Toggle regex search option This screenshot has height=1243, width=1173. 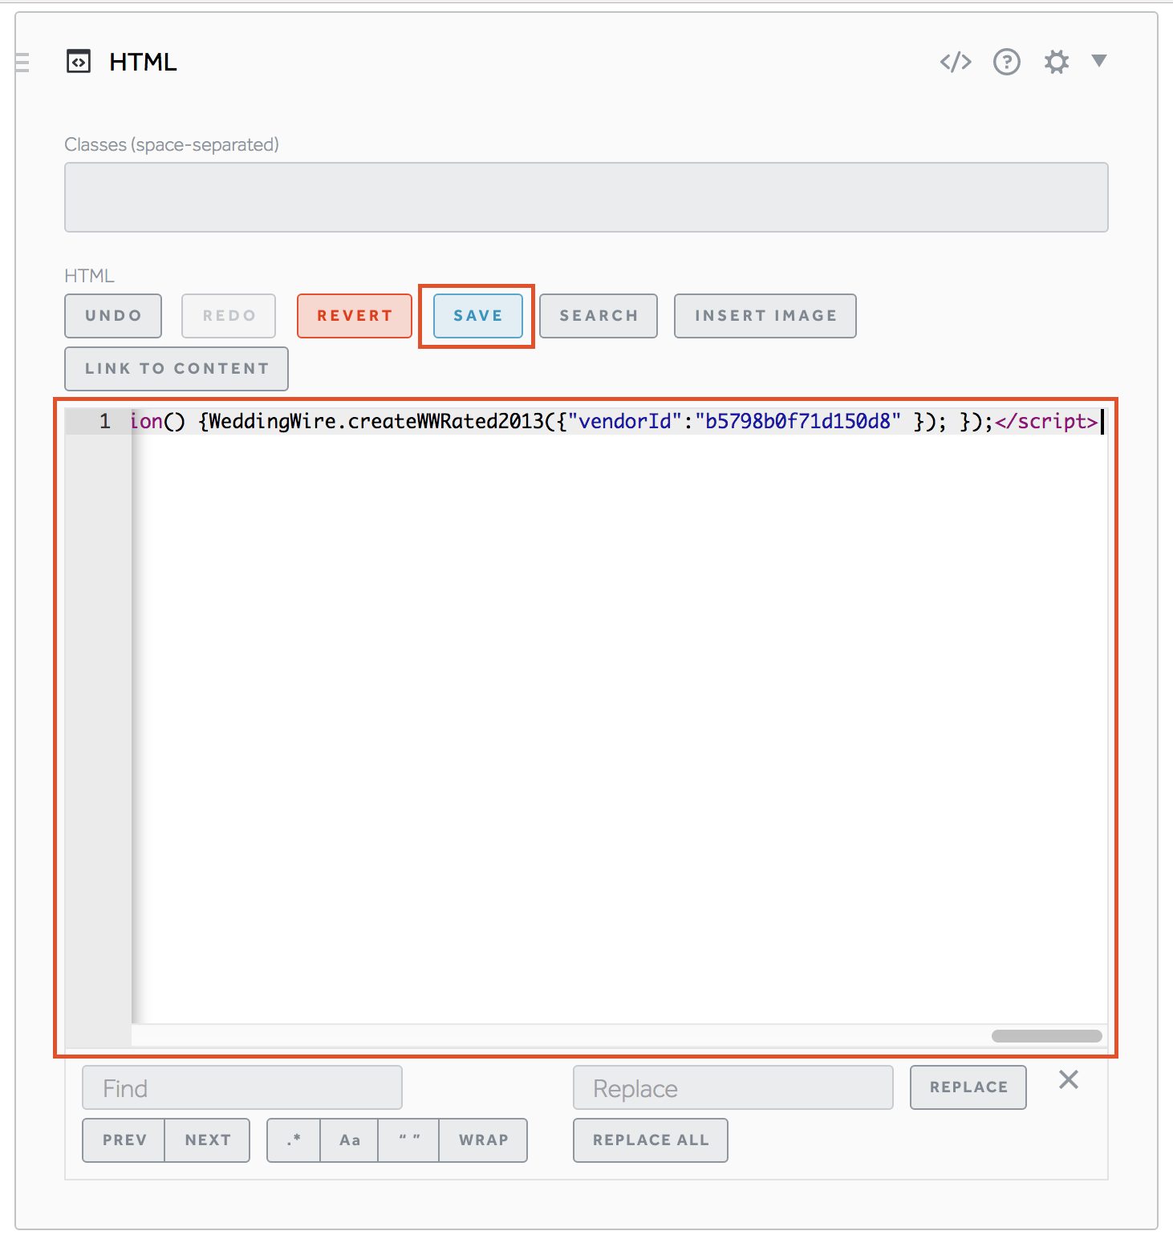coord(294,1140)
